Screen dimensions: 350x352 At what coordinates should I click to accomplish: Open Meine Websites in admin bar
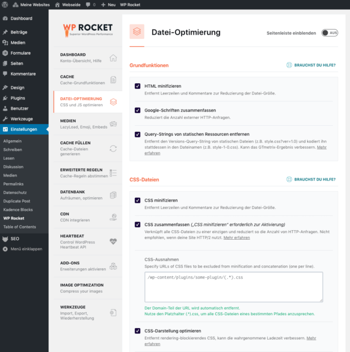coord(31,4)
